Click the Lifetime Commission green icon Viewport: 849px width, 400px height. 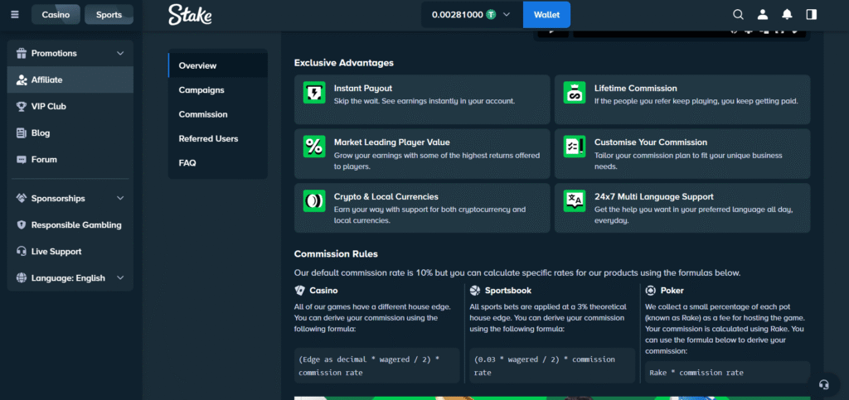tap(575, 93)
